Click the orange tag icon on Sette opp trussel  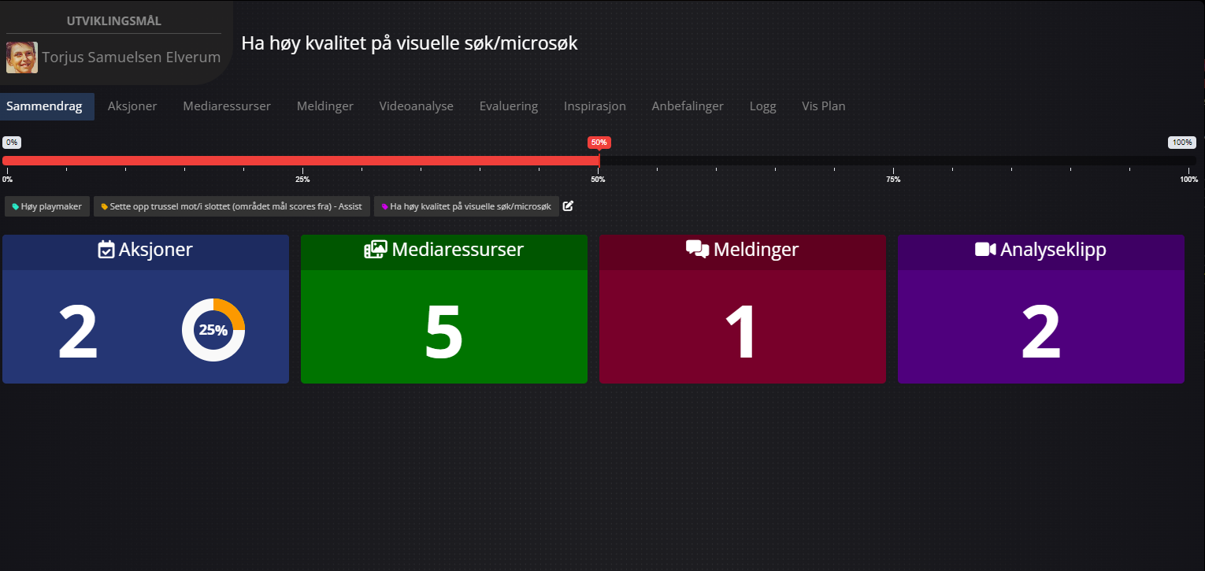pyautogui.click(x=105, y=207)
